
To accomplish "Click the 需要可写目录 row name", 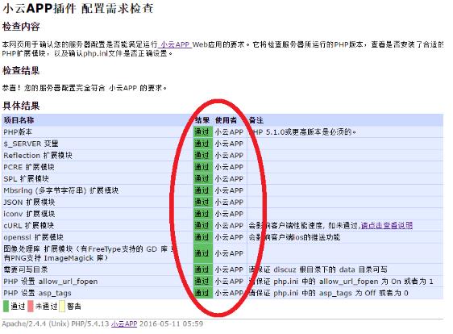I will point(26,269).
